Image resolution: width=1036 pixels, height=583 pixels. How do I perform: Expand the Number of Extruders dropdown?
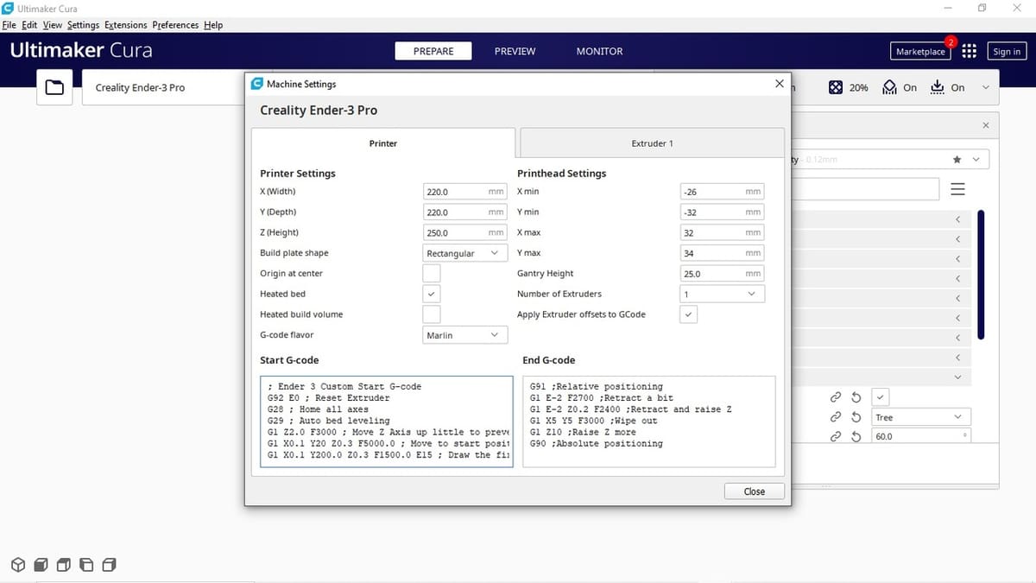click(722, 295)
